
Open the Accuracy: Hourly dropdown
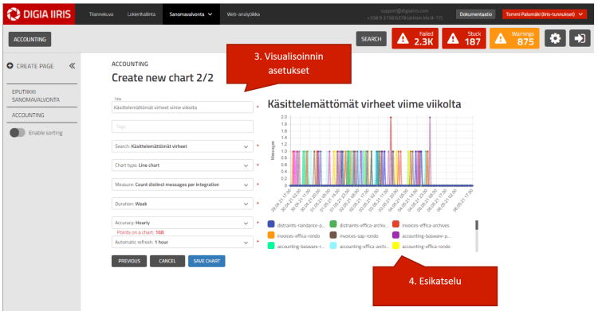pyautogui.click(x=183, y=223)
